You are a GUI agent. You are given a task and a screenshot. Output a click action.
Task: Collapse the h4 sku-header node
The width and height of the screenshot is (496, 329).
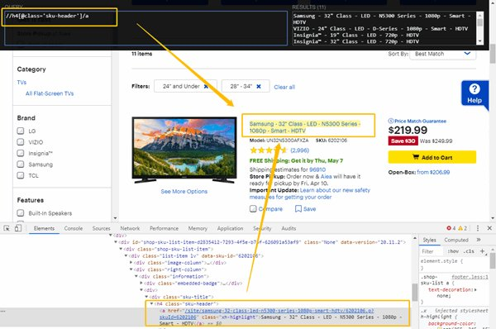point(151,303)
